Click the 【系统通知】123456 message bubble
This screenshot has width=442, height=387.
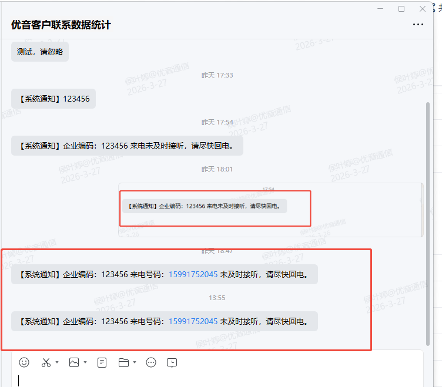coord(53,99)
